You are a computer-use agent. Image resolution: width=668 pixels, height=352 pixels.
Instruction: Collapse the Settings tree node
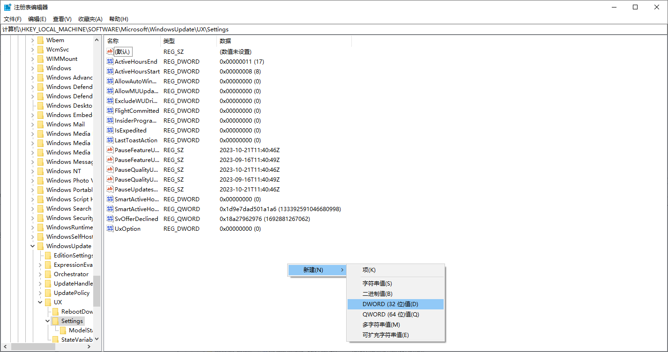[x=48, y=321]
